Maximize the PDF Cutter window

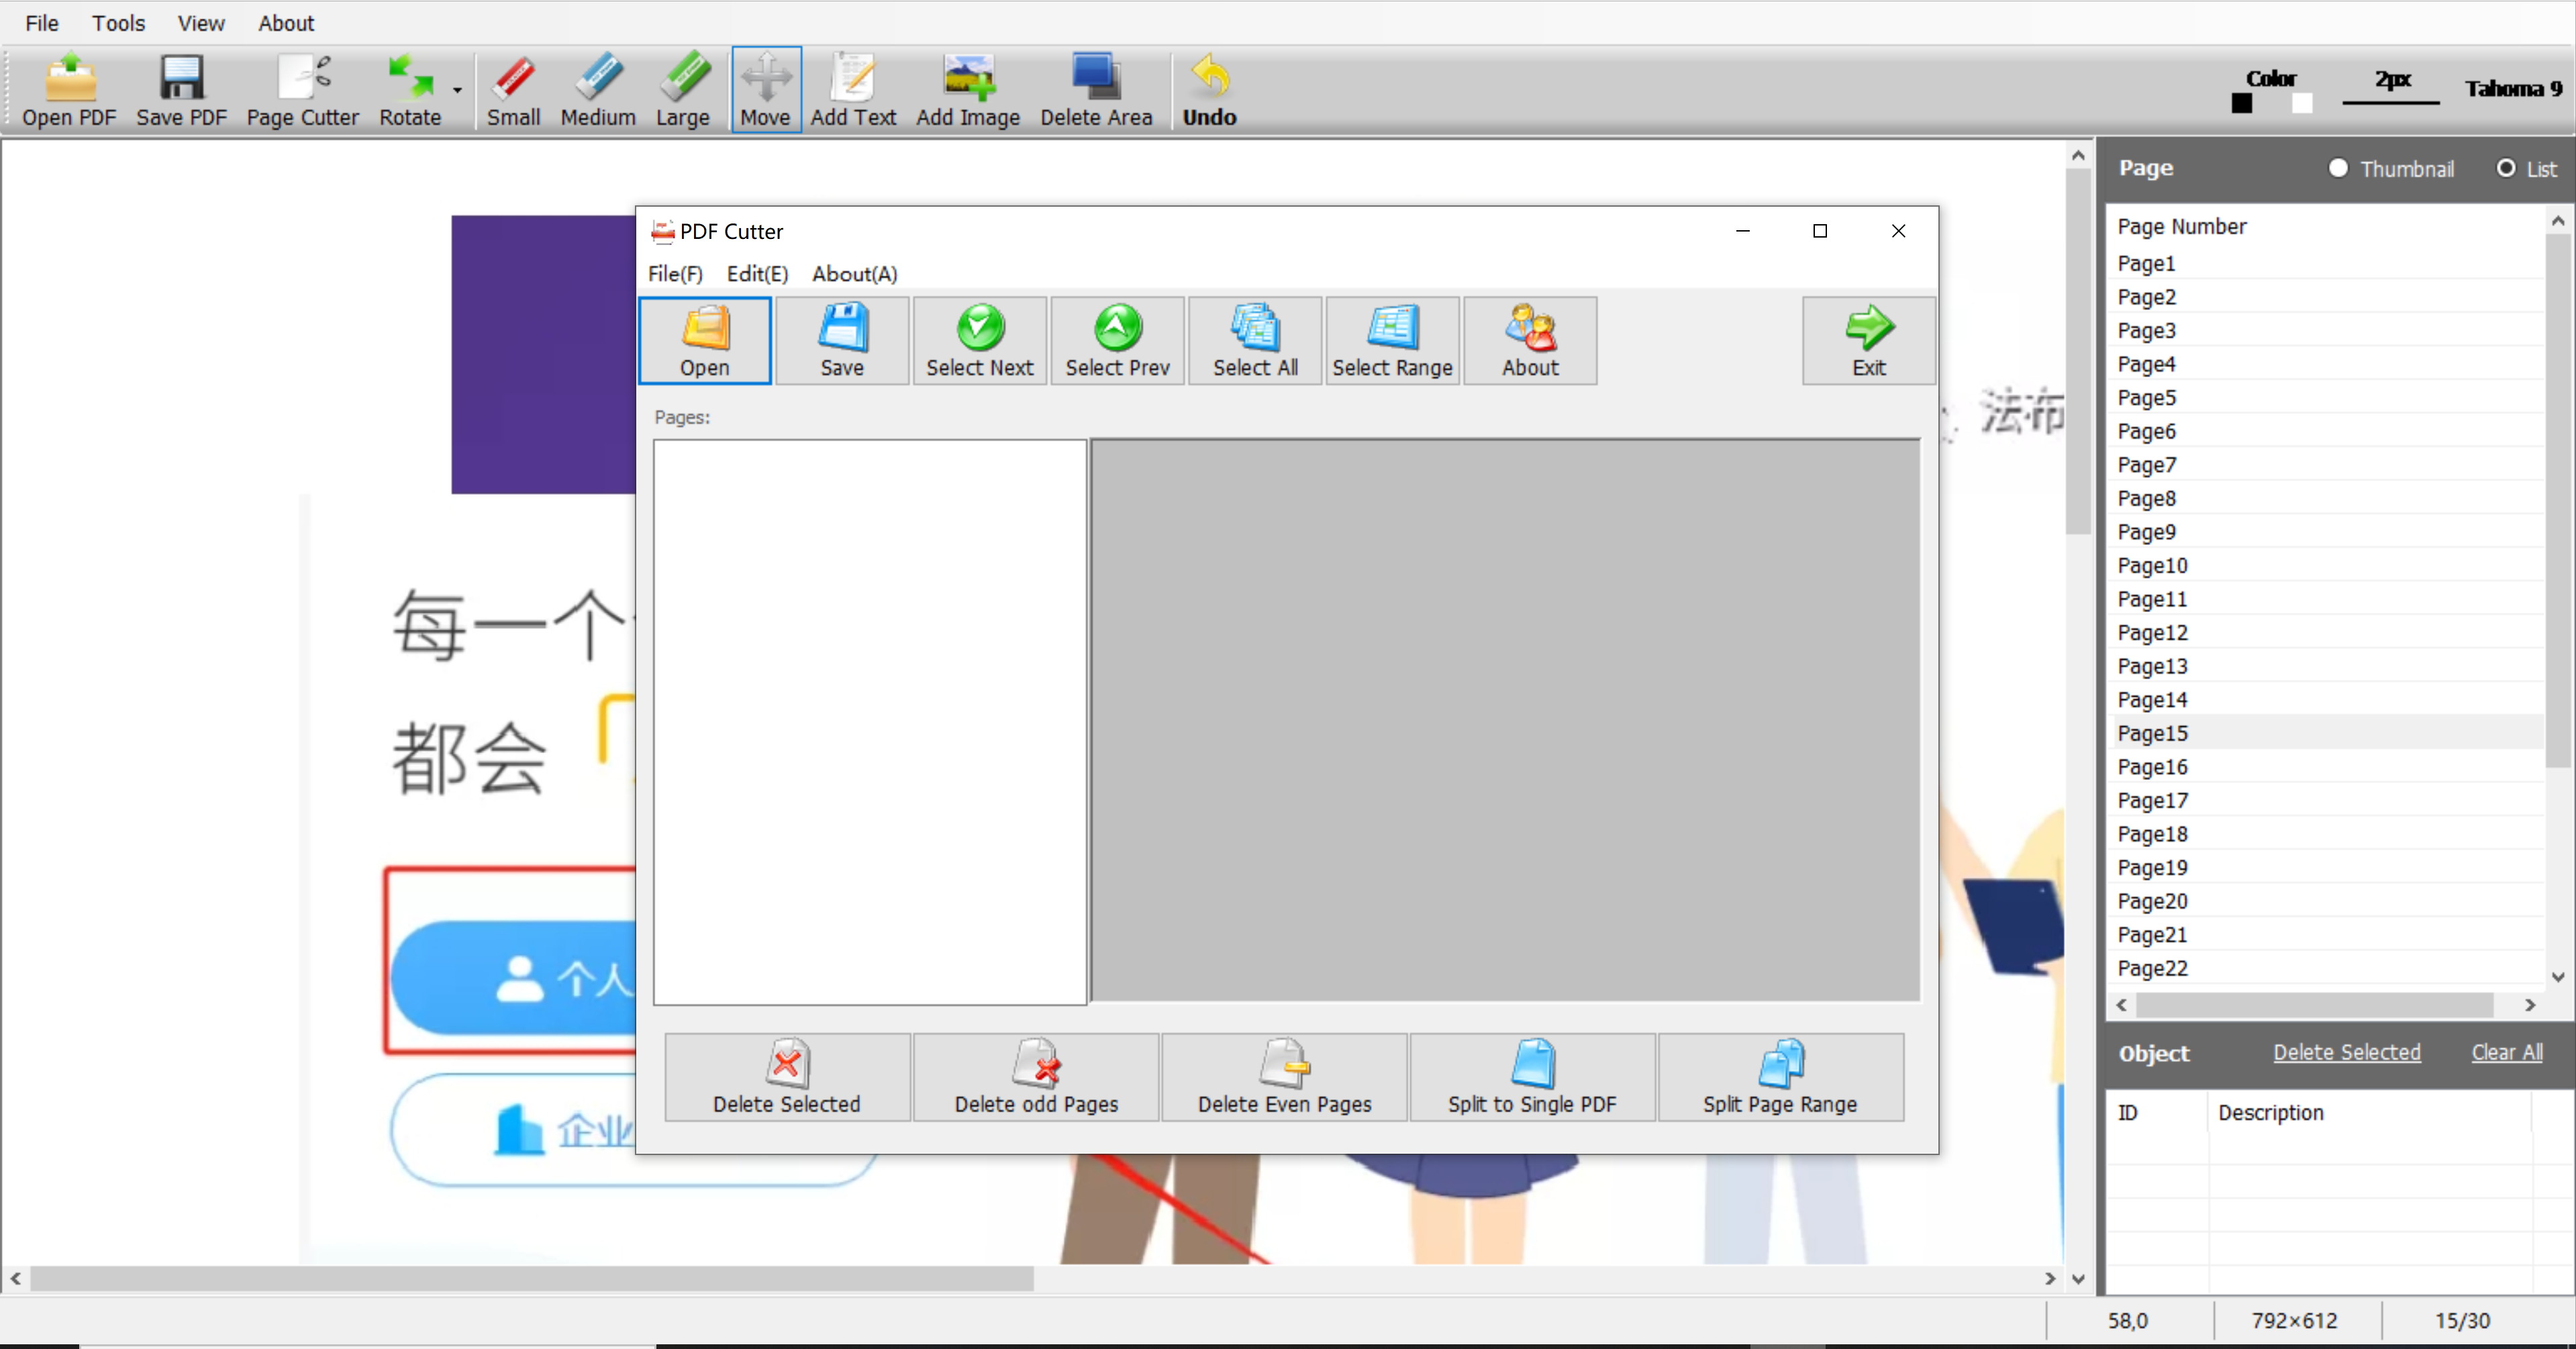[x=1820, y=231]
